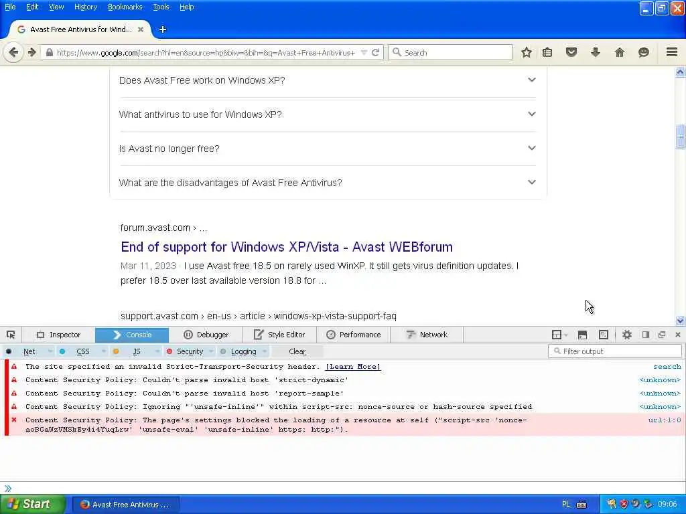Reload the page using the refresh icon
686x514 pixels.
(x=375, y=52)
